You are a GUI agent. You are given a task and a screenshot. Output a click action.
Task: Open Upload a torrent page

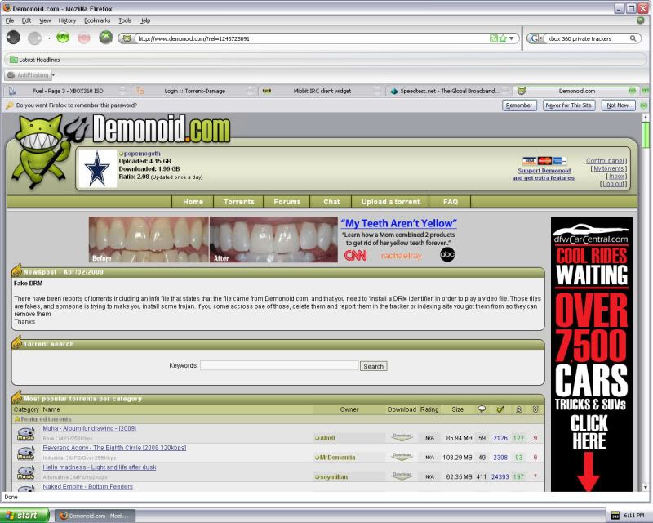pyautogui.click(x=391, y=202)
